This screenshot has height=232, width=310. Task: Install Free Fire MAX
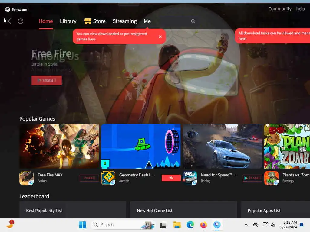89,178
